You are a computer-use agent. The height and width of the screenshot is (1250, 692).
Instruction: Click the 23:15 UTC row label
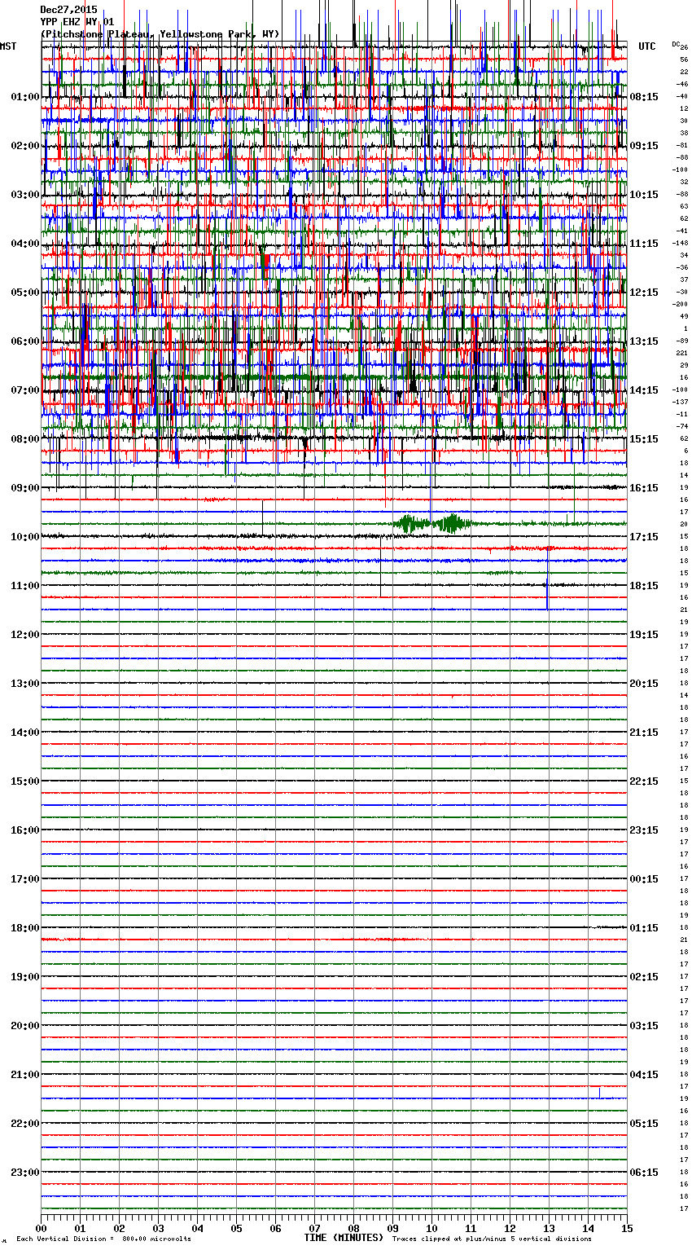(644, 830)
